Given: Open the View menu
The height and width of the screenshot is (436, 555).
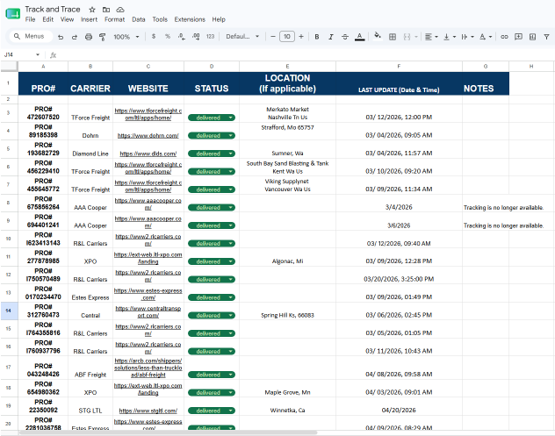Looking at the screenshot, I should [67, 19].
